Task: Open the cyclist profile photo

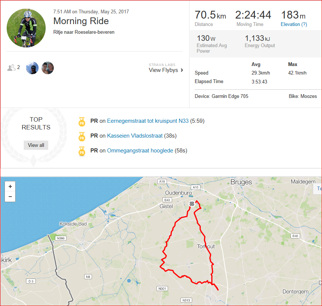Action: coord(26,28)
